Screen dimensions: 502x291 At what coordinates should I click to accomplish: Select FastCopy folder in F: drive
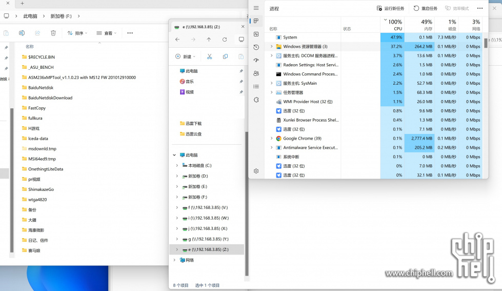[x=34, y=108]
